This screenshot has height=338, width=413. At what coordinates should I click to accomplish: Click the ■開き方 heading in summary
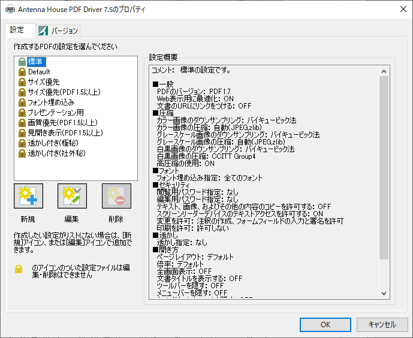165,249
